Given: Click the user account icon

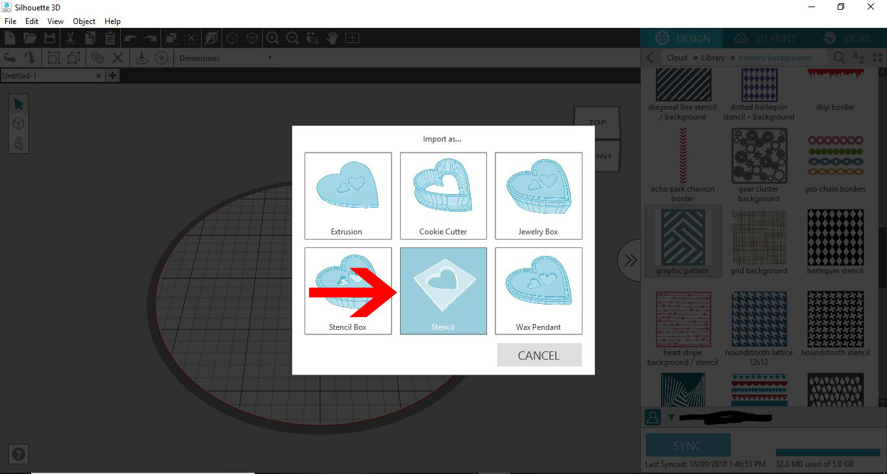Looking at the screenshot, I should click(653, 417).
